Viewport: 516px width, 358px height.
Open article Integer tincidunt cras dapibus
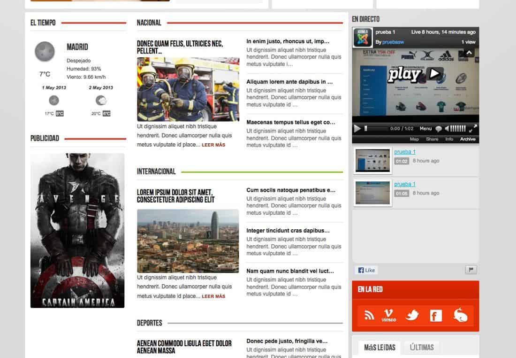(x=288, y=231)
